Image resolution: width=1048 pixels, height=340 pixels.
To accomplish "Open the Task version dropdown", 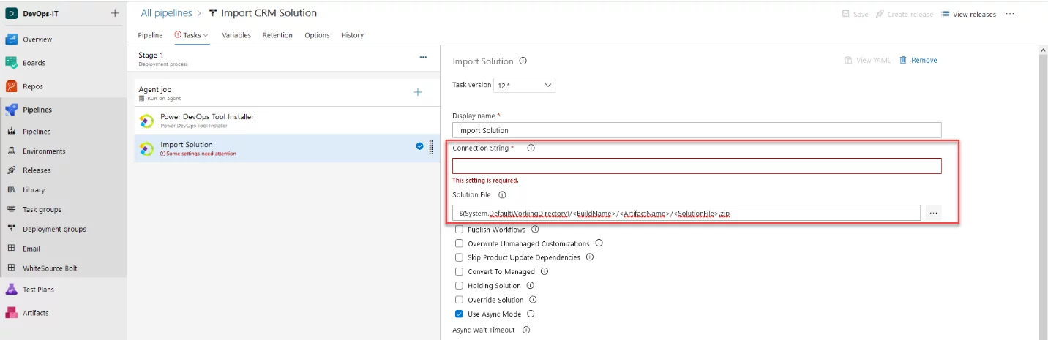I will point(524,86).
